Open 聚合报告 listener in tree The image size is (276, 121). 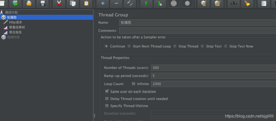coord(15,32)
